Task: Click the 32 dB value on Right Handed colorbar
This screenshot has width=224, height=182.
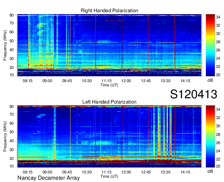Action: pyautogui.click(x=218, y=25)
